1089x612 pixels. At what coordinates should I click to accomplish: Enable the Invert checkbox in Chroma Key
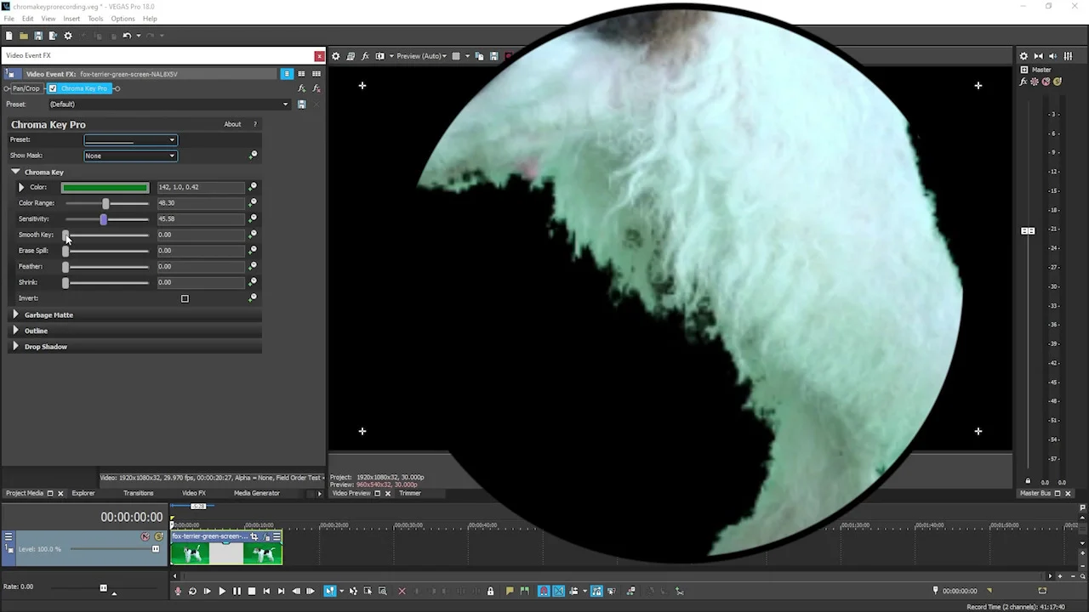pyautogui.click(x=185, y=297)
